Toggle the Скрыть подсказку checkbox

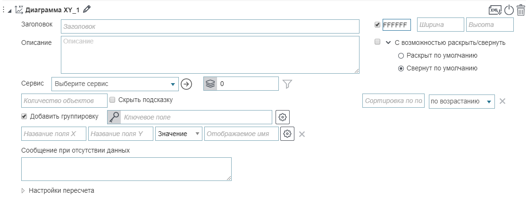[x=112, y=100]
